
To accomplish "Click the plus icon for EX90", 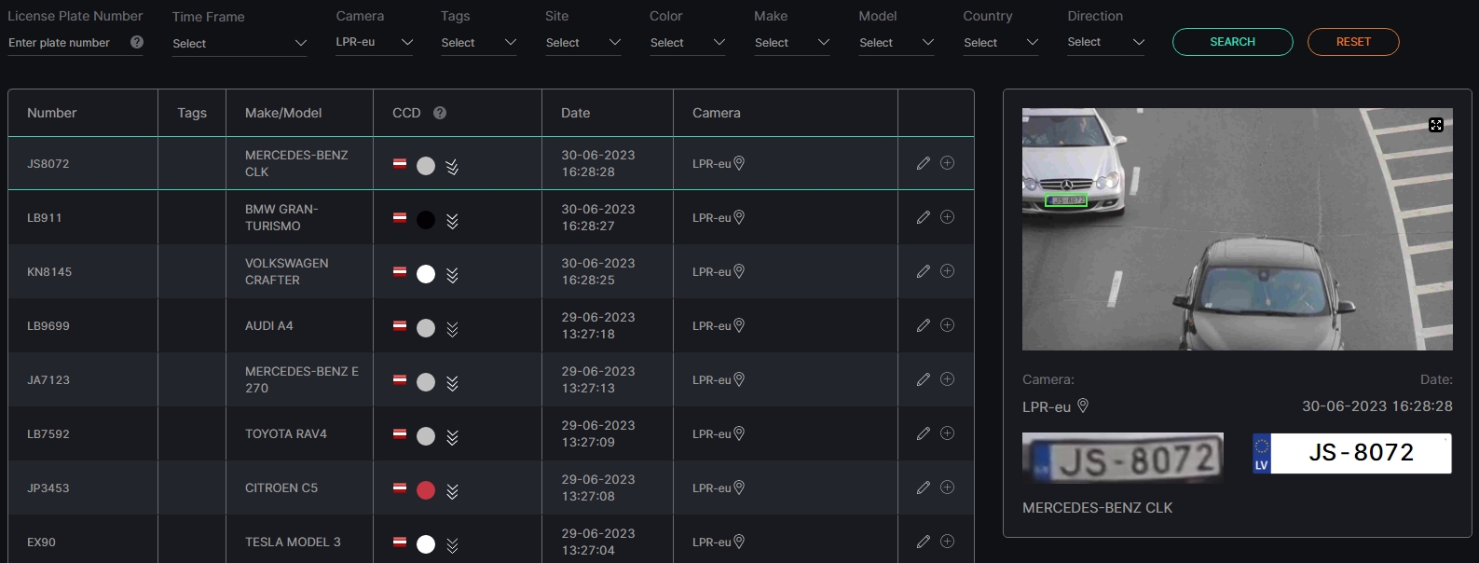I will 947,542.
